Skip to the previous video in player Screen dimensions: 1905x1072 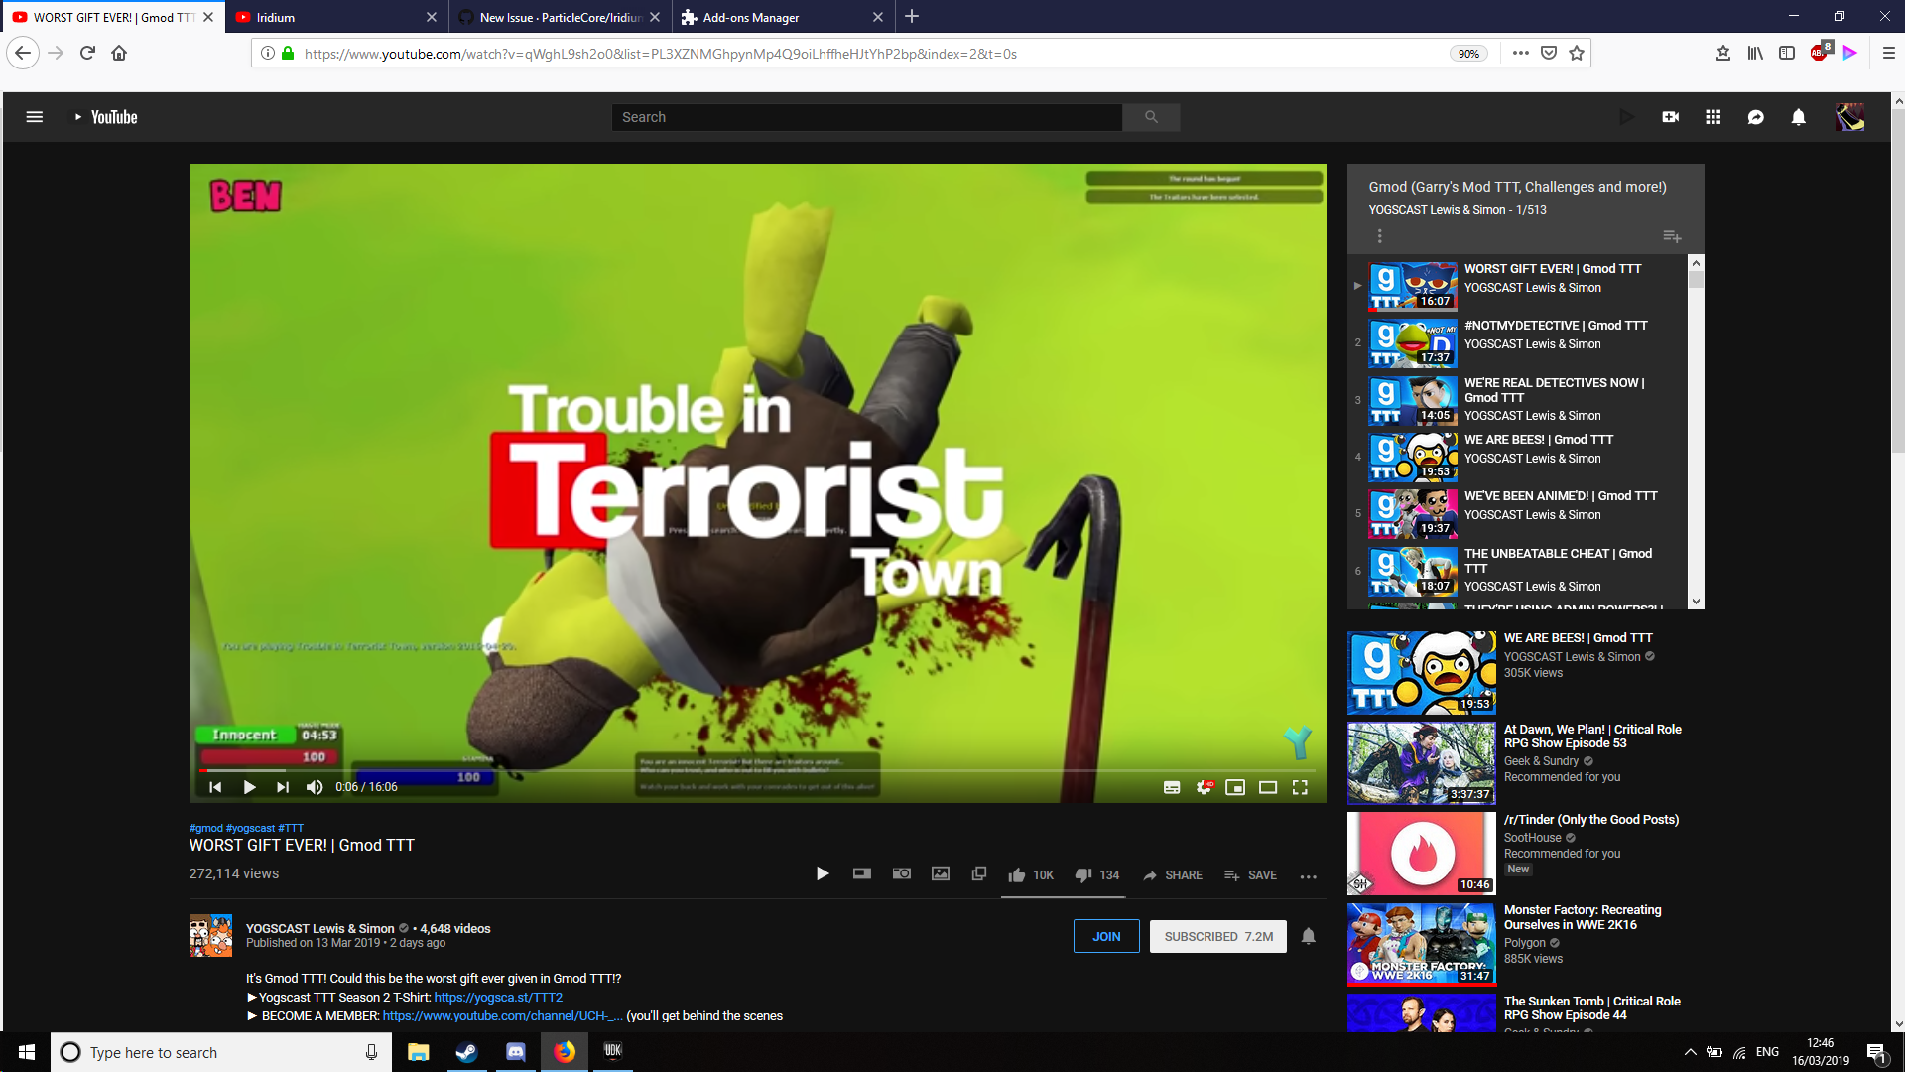[215, 787]
